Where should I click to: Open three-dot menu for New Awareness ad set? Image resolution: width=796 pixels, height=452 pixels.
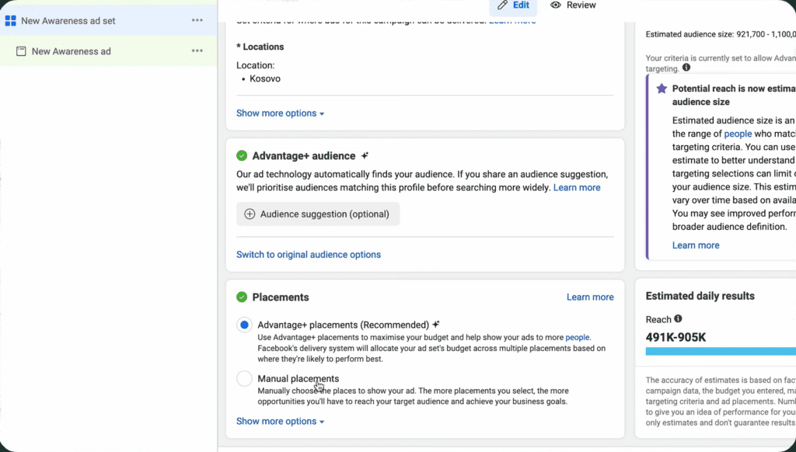[x=197, y=20]
